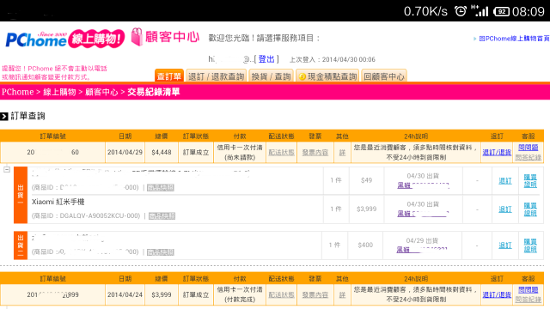Screen dimensions: 550x309
Task: Click the Xiaomi 紅米手機 product name
Action: pyautogui.click(x=58, y=202)
